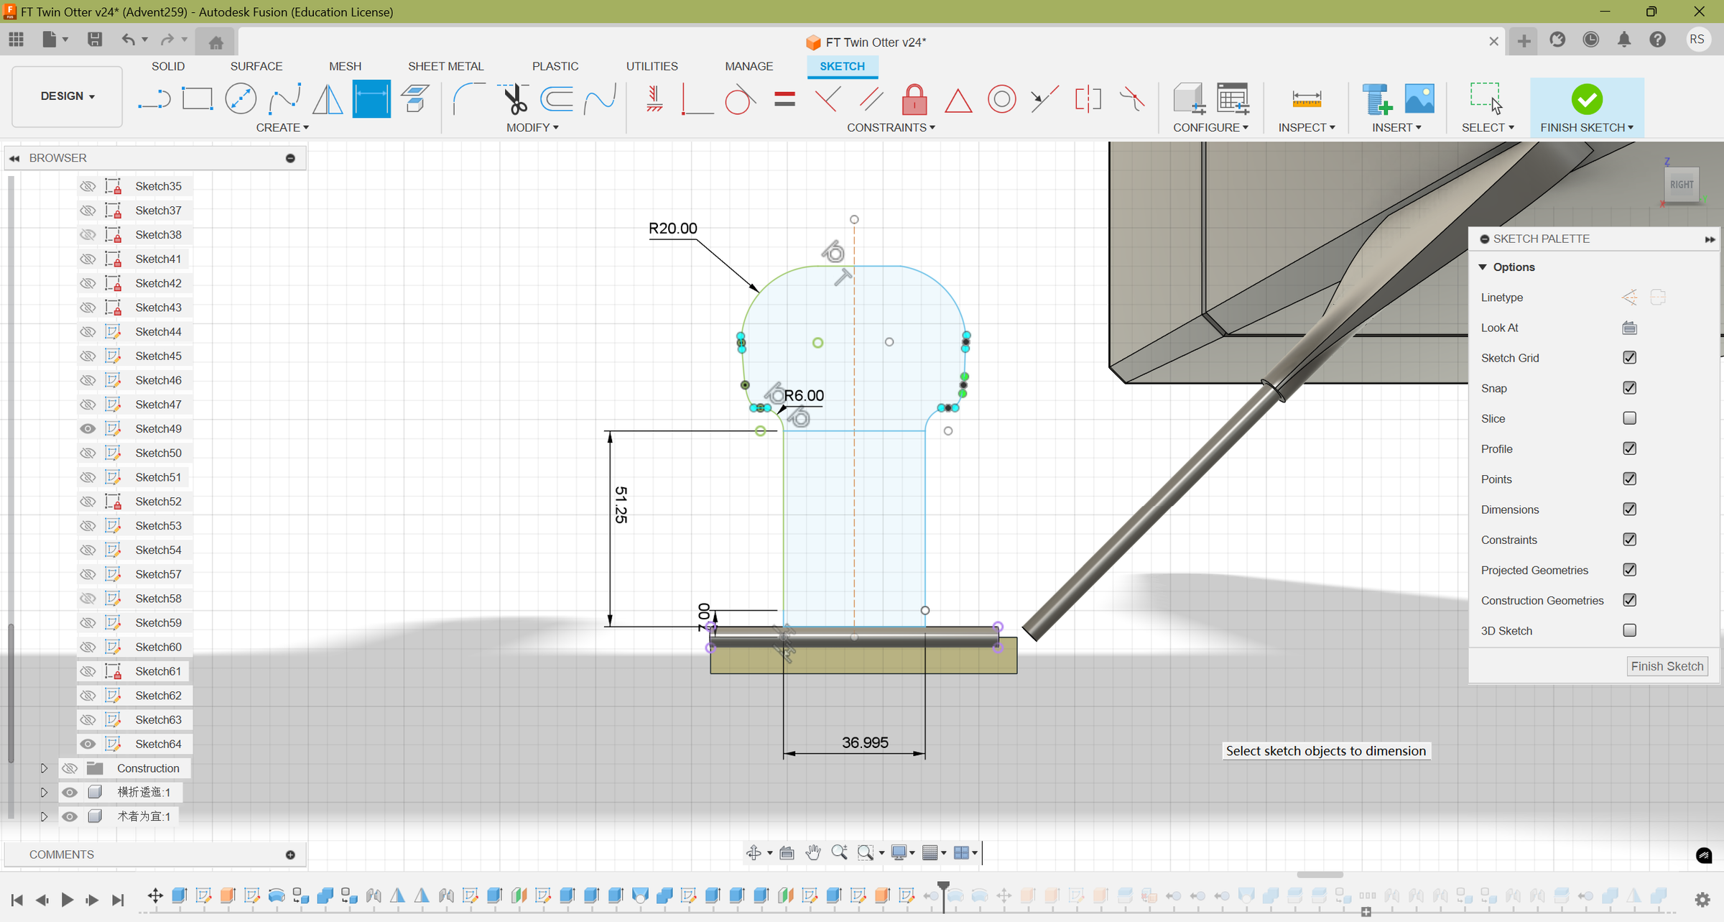The image size is (1724, 922).
Task: Switch to the SHEET METAL tab
Action: pos(445,66)
